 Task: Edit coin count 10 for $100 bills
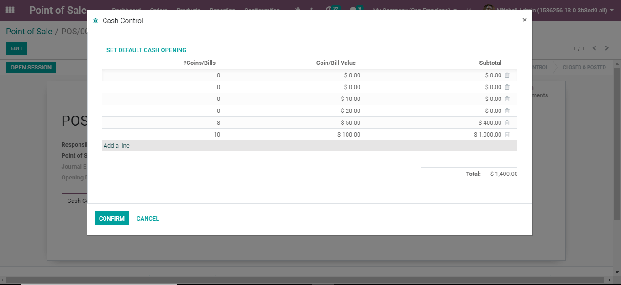(217, 134)
